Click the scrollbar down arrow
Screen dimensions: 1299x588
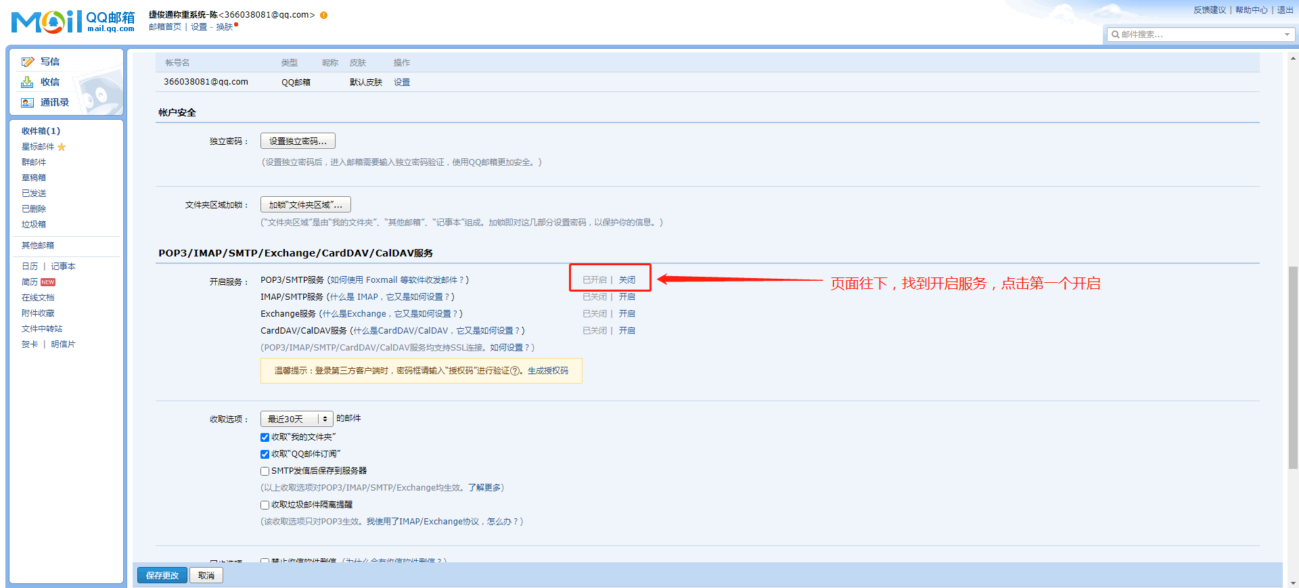pos(1293,583)
